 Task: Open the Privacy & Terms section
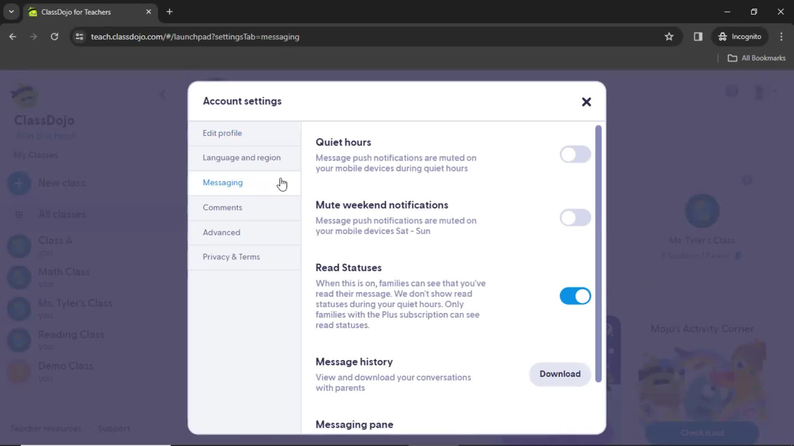tap(232, 256)
